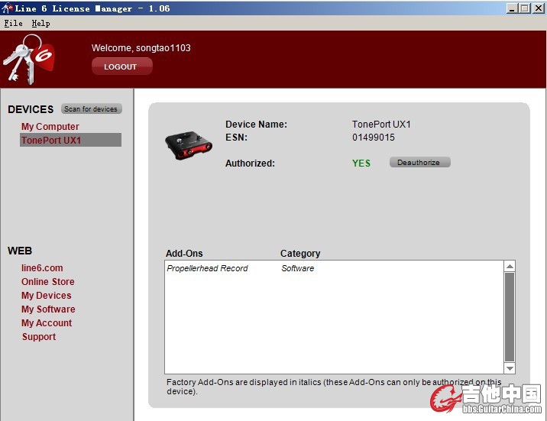
Task: Open the Support link
Action: [x=39, y=337]
